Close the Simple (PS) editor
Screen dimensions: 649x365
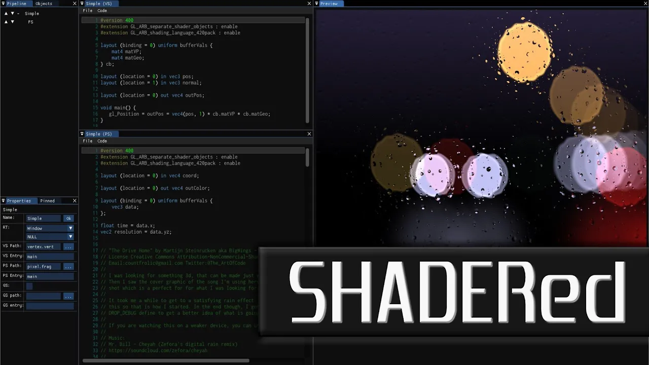tap(309, 134)
